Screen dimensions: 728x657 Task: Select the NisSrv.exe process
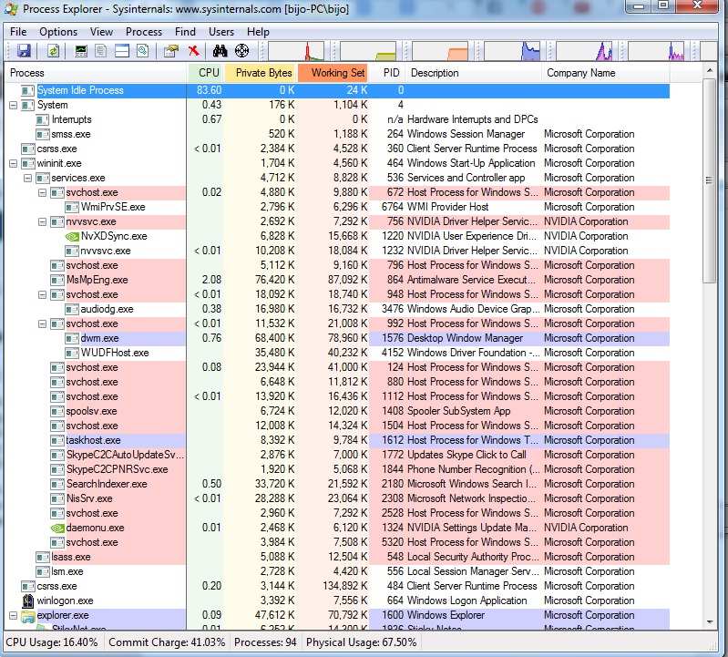[x=337, y=498]
